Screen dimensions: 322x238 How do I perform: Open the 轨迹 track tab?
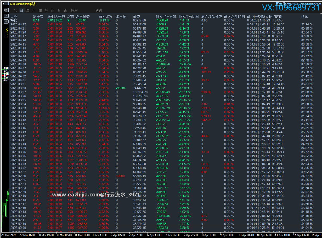point(99,10)
